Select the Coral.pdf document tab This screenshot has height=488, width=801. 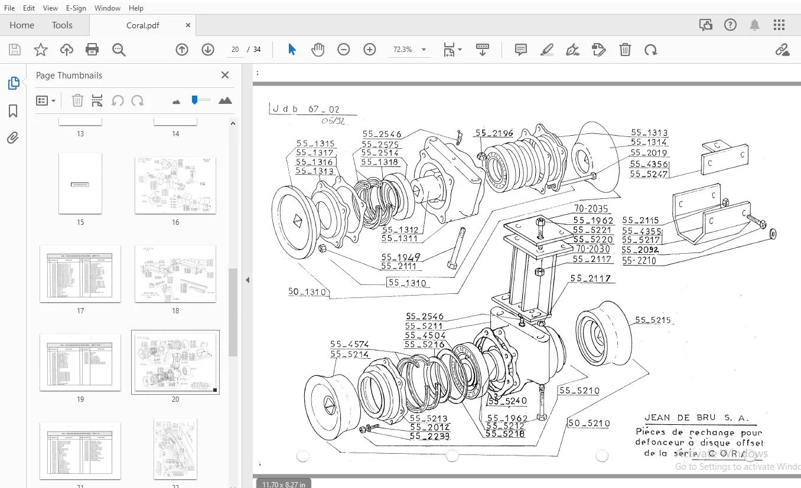[143, 26]
